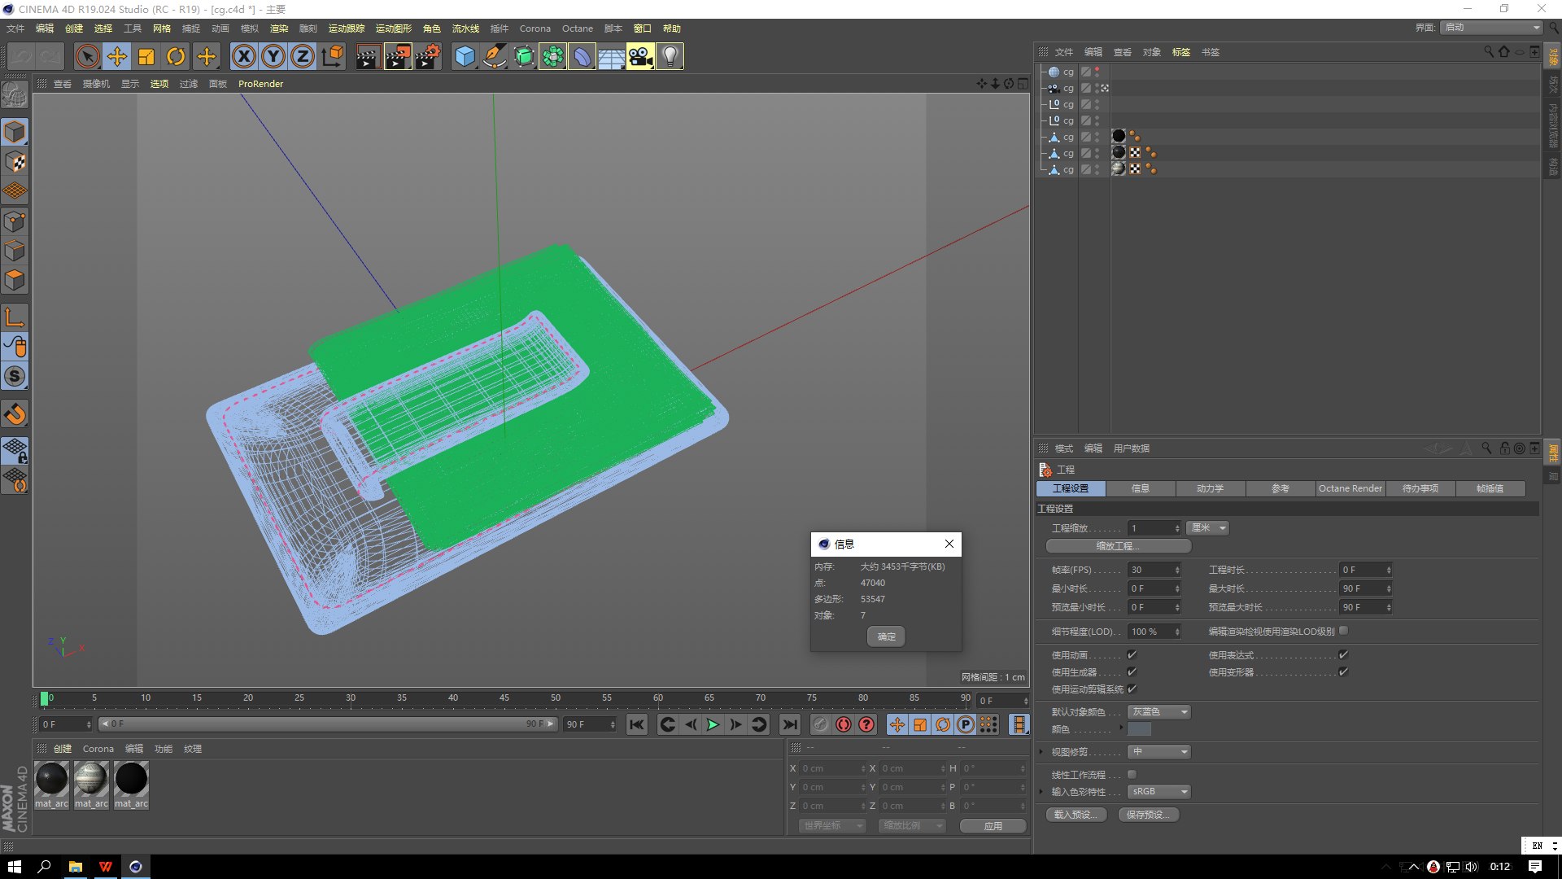This screenshot has height=879, width=1562.
Task: Toggle the 使用动画 checkbox
Action: pyautogui.click(x=1132, y=655)
